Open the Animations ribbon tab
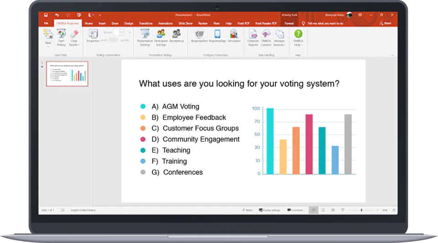Screen dimensions: 438x243 point(165,23)
